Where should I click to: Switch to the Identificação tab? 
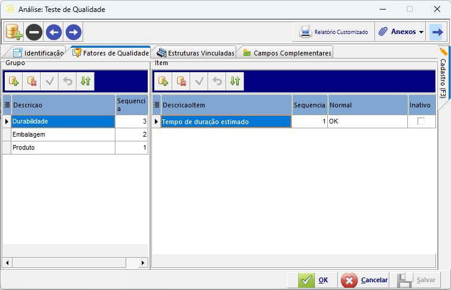coord(38,53)
